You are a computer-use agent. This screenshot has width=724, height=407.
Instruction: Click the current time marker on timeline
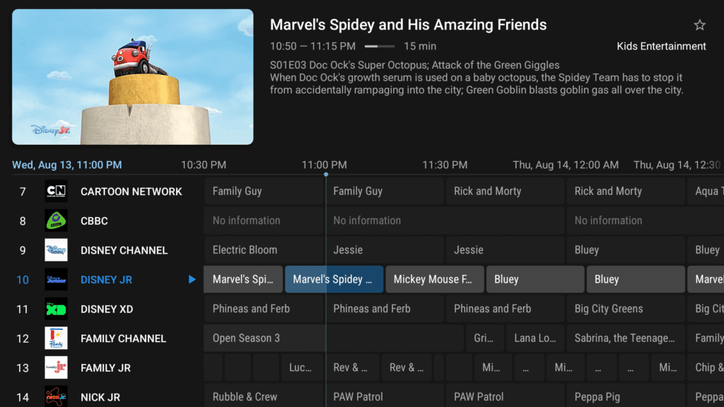coord(326,175)
